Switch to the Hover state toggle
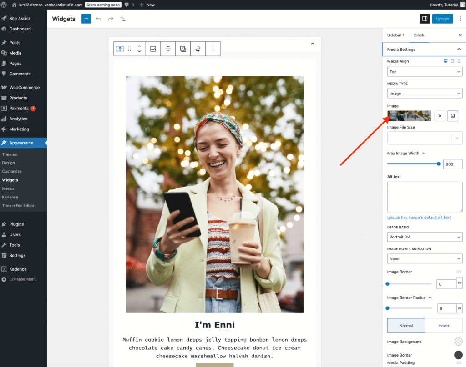 pos(444,326)
